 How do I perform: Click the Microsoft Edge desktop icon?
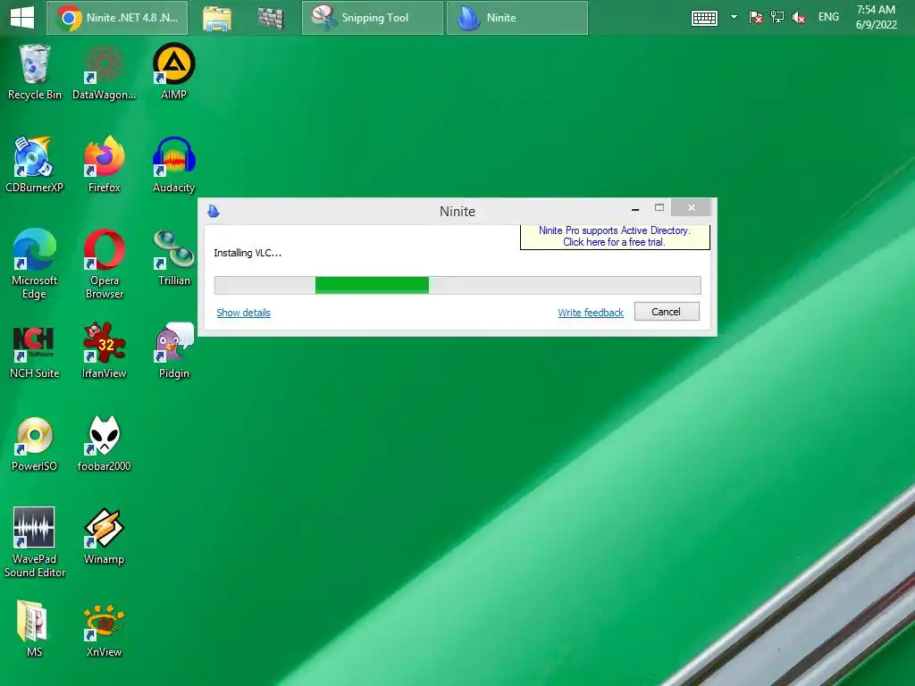pos(34,264)
